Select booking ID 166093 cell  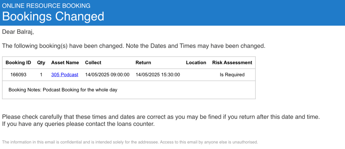click(x=18, y=75)
